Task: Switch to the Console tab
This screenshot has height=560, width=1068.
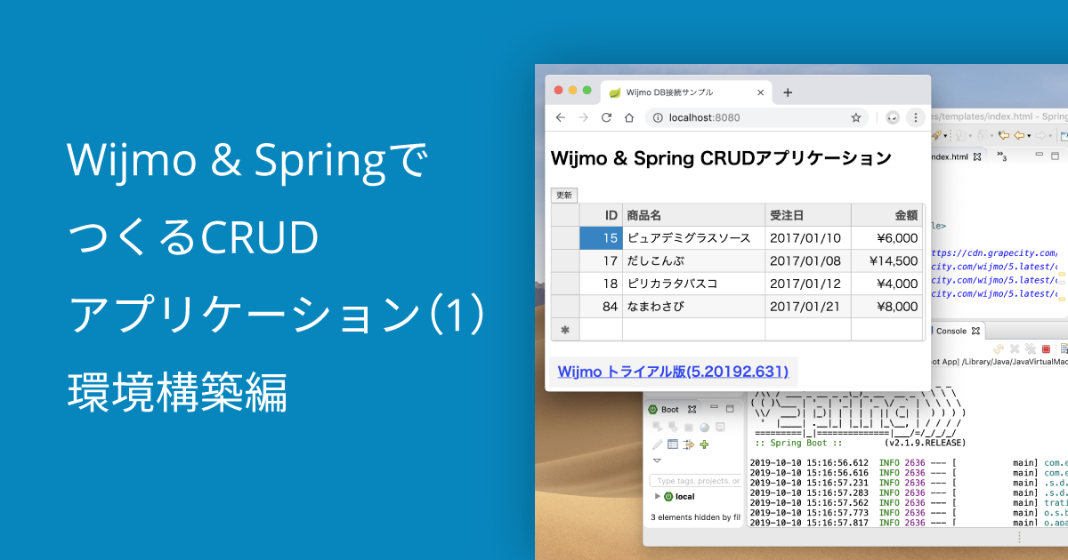Action: coord(951,331)
